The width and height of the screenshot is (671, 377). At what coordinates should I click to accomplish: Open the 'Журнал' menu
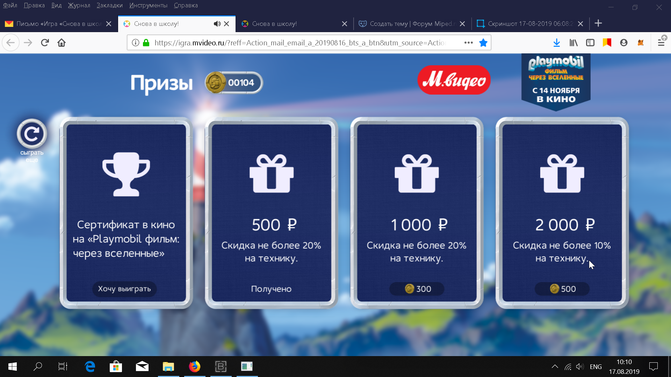click(x=79, y=5)
